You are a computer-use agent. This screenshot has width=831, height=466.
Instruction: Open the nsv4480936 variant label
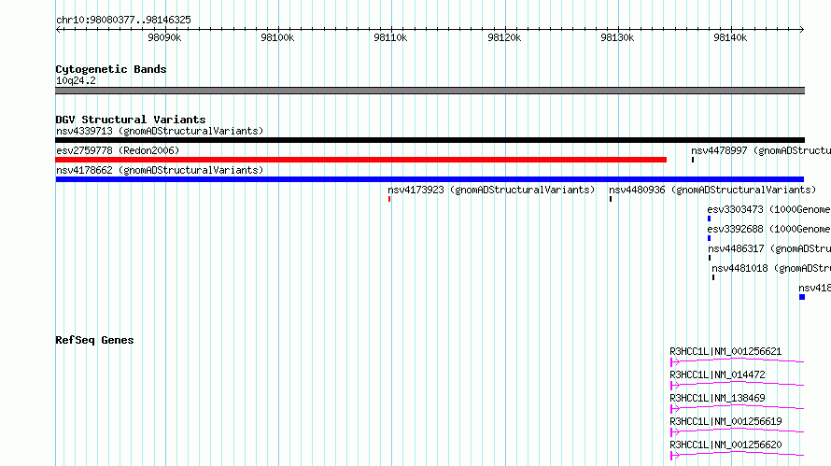(712, 190)
